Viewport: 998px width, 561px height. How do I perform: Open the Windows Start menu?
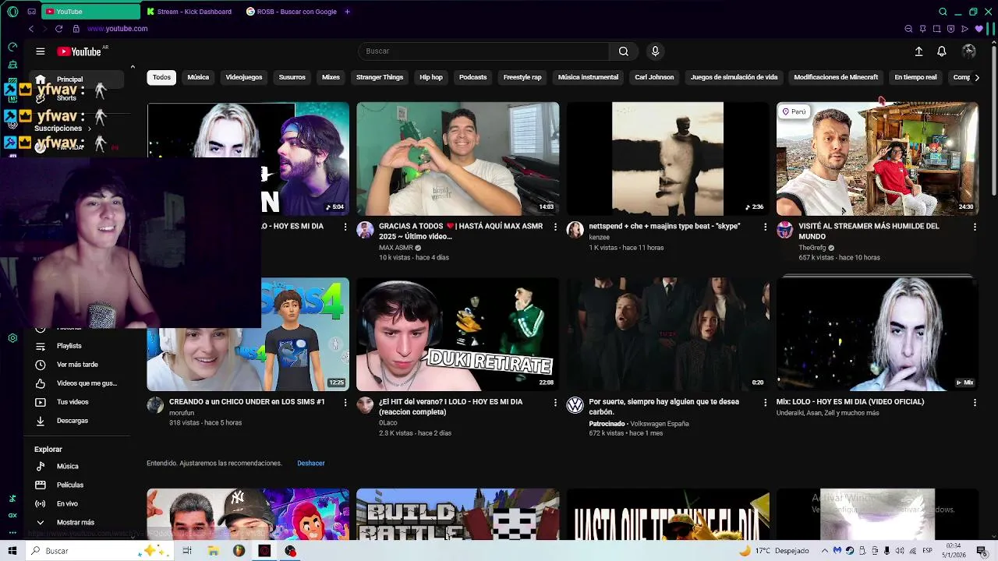pyautogui.click(x=12, y=551)
